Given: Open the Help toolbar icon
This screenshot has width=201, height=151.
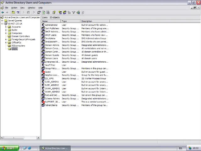Looking at the screenshot, I should click(x=54, y=13).
